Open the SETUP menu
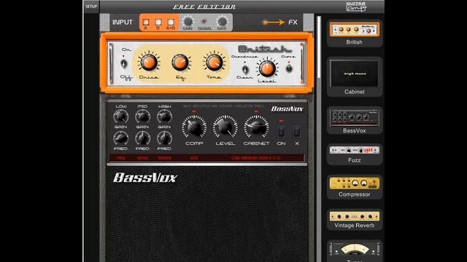 (x=91, y=7)
